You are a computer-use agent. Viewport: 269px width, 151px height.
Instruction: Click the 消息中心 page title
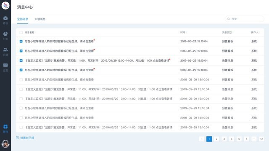click(25, 7)
